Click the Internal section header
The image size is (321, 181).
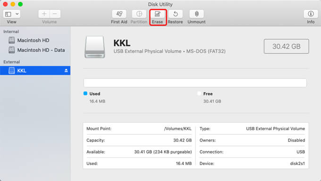pyautogui.click(x=11, y=32)
